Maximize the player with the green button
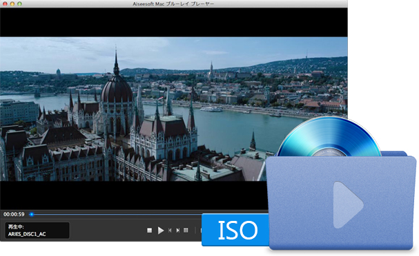This screenshot has height=256, width=419. [19, 4]
